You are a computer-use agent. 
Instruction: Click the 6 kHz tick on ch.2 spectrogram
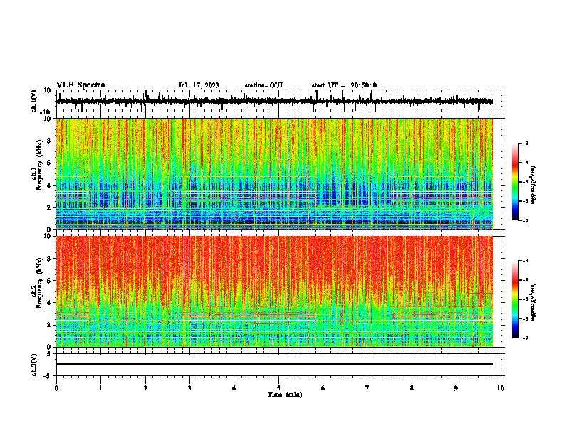[x=49, y=280]
